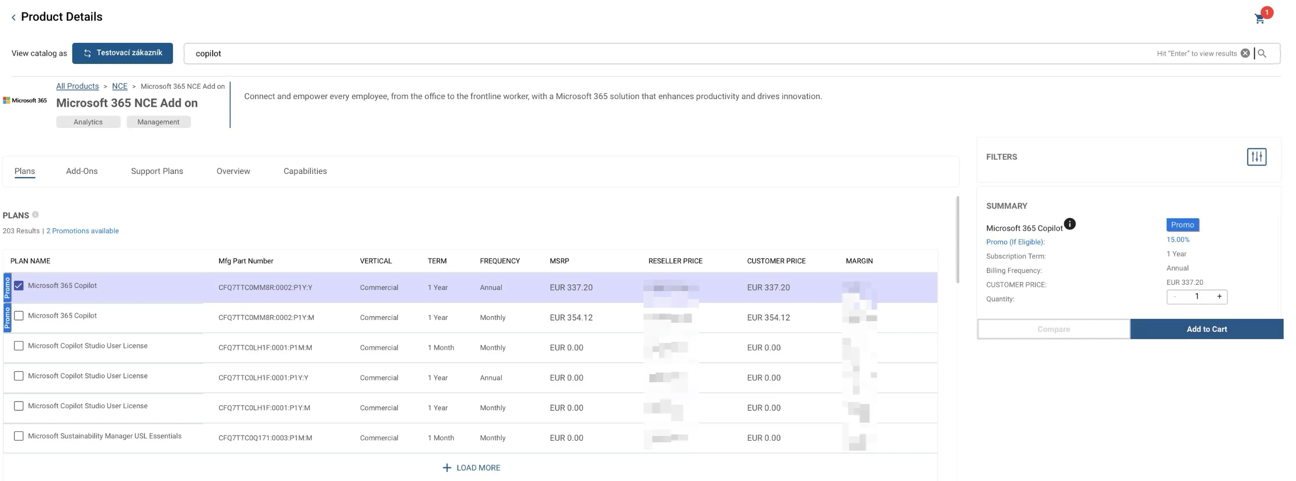This screenshot has height=481, width=1296.
Task: Switch to the Overview tab
Action: tap(233, 171)
